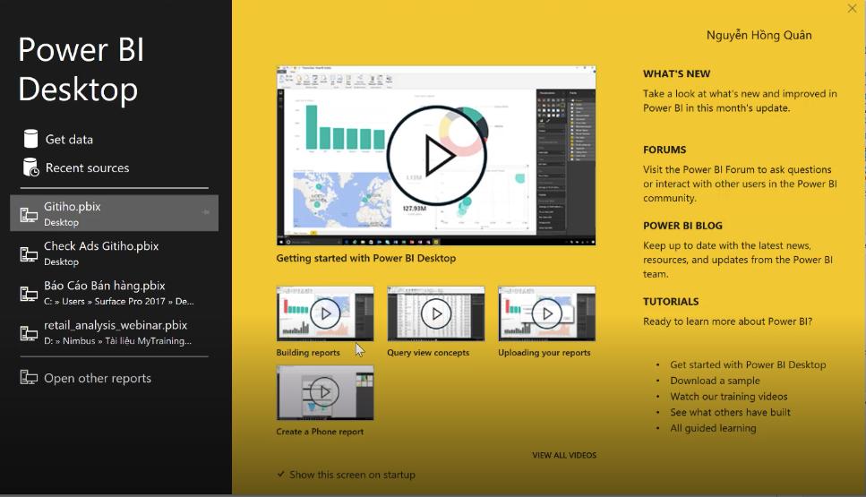Click Getting started with Power BI Desktop caption

point(365,258)
